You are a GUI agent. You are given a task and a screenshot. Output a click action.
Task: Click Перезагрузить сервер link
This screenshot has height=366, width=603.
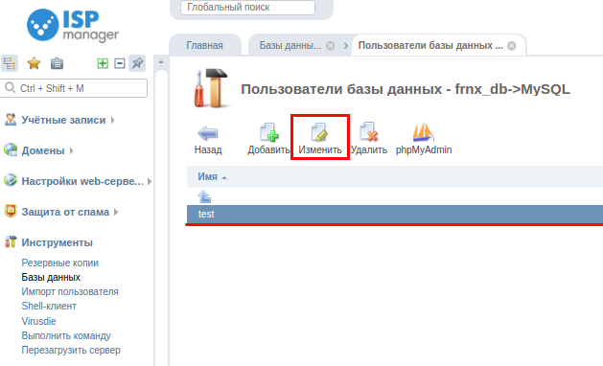point(71,351)
